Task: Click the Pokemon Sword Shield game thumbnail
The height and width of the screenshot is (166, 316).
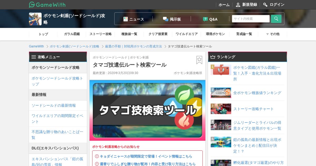Action: 35,19
